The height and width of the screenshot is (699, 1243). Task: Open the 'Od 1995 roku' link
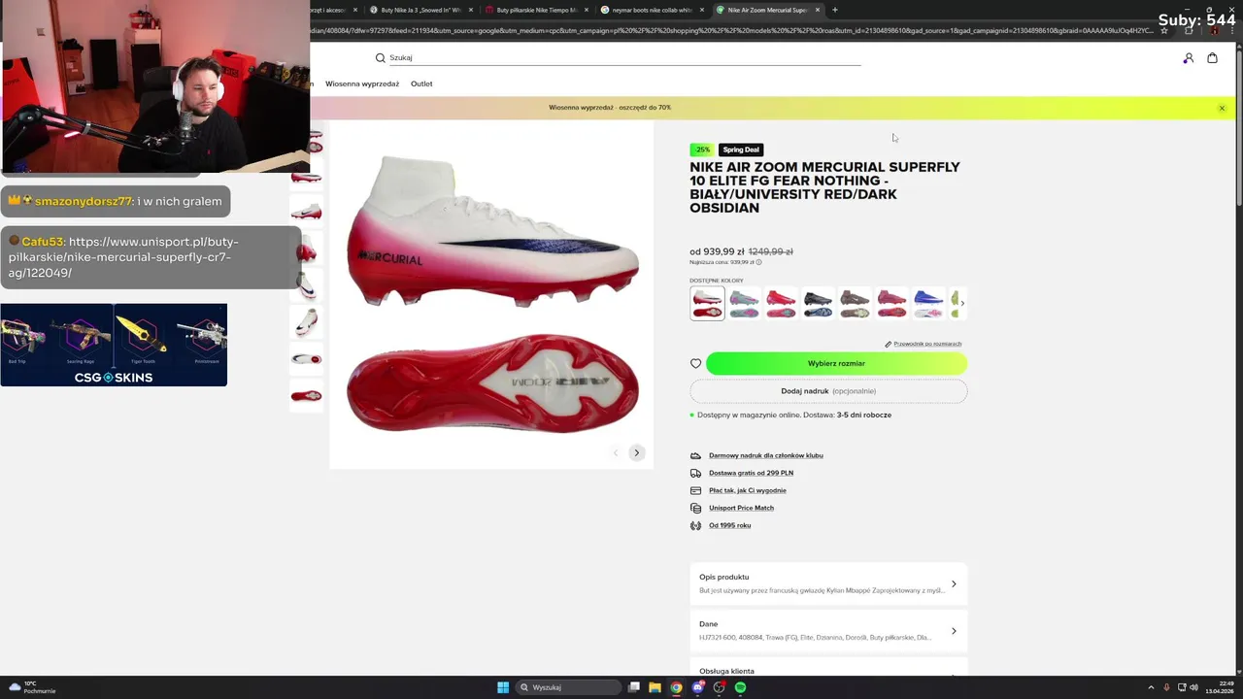pos(729,525)
